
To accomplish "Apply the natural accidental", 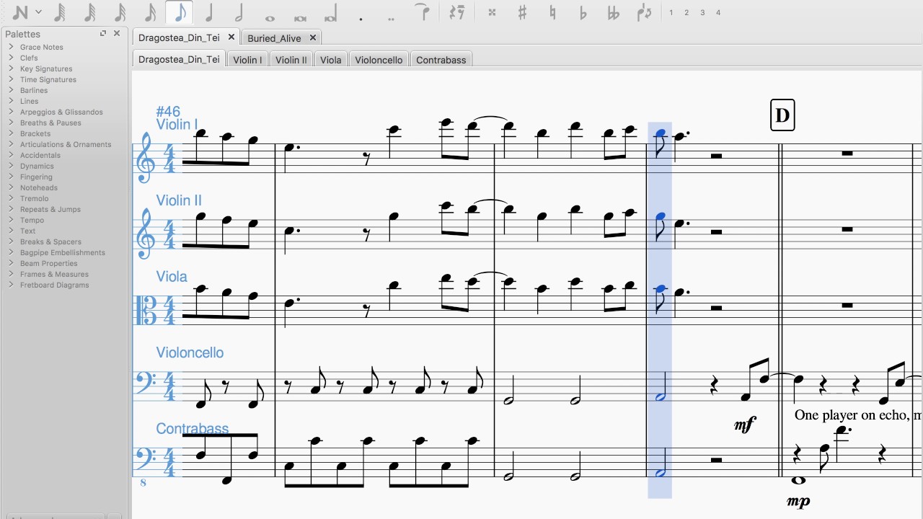I will [x=552, y=12].
